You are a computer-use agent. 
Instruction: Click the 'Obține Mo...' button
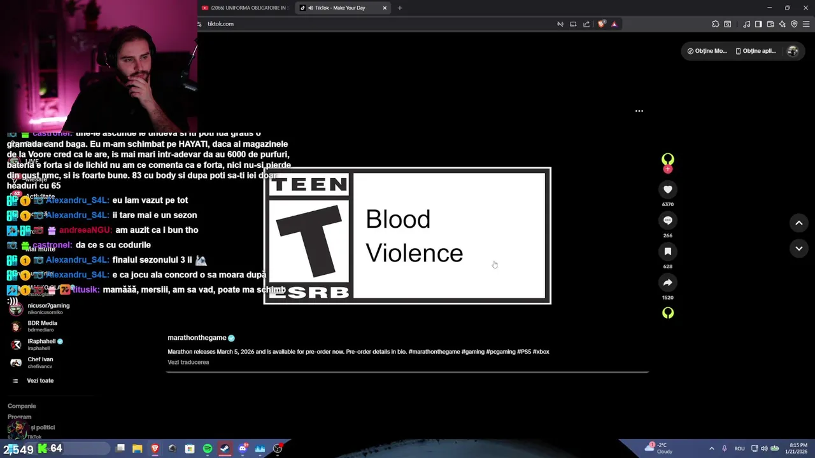point(707,51)
